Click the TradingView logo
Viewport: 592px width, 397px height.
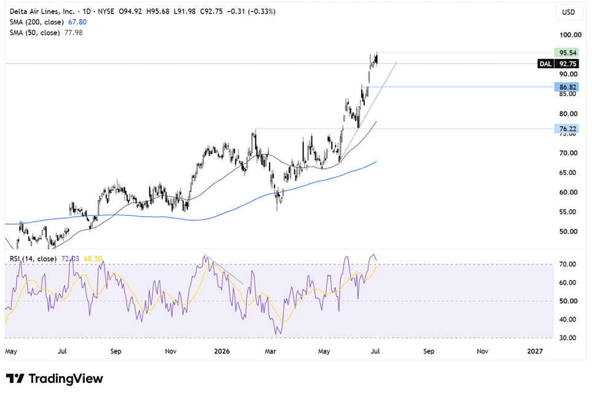tap(55, 378)
